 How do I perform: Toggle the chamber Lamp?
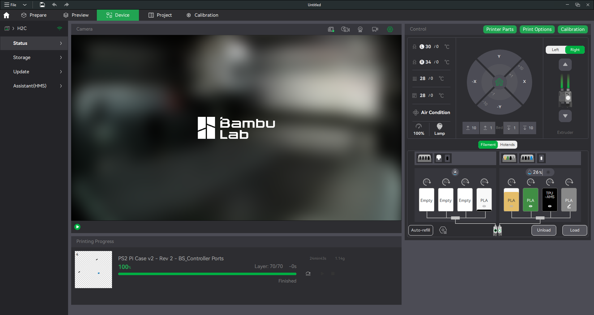[439, 129]
